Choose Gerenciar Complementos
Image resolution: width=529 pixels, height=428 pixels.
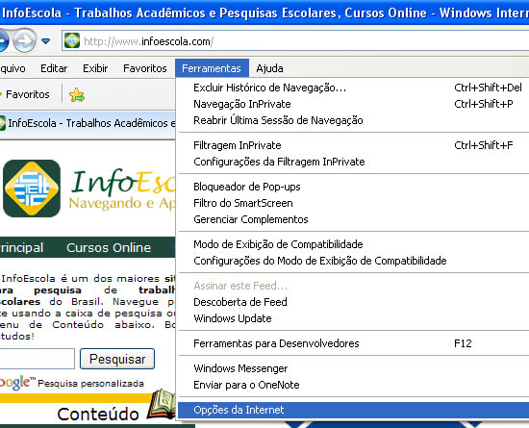click(353, 219)
